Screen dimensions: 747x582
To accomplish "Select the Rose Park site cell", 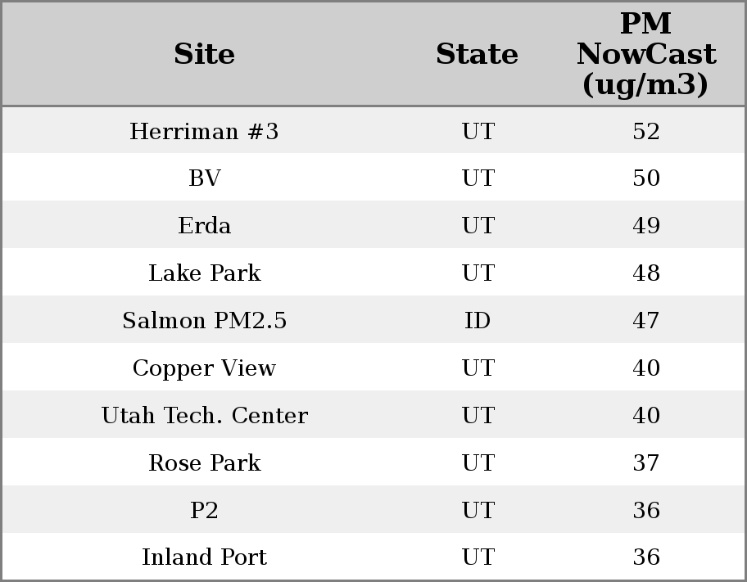I will pyautogui.click(x=204, y=462).
